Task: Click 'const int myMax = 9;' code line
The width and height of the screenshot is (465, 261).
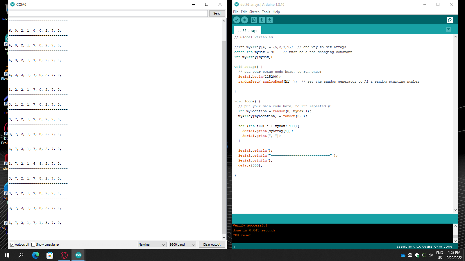Action: click(x=254, y=52)
